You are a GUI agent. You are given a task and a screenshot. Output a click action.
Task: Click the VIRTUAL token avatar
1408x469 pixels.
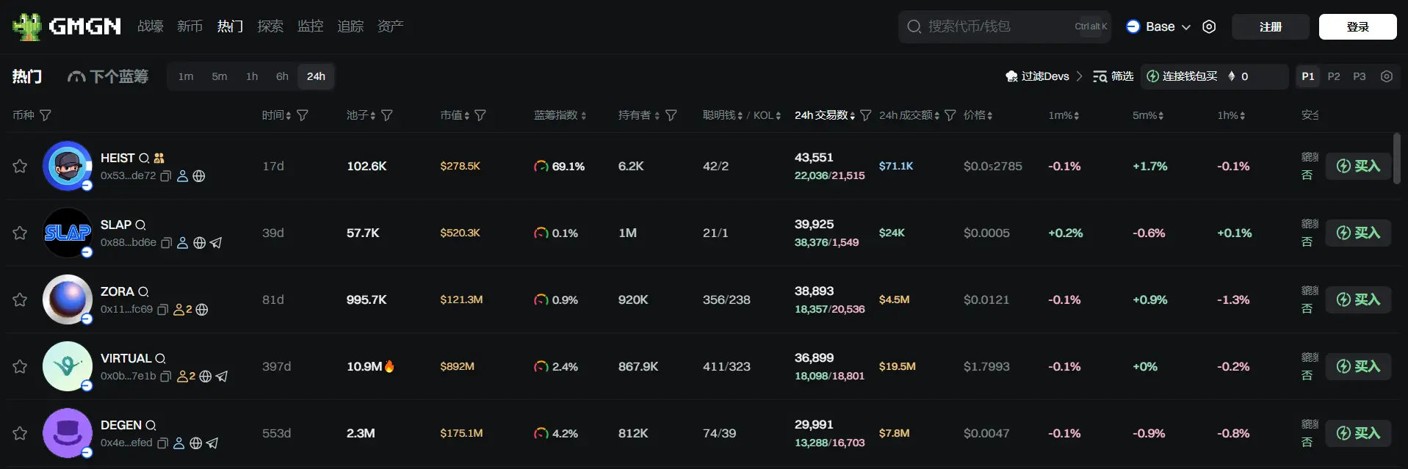pyautogui.click(x=67, y=366)
